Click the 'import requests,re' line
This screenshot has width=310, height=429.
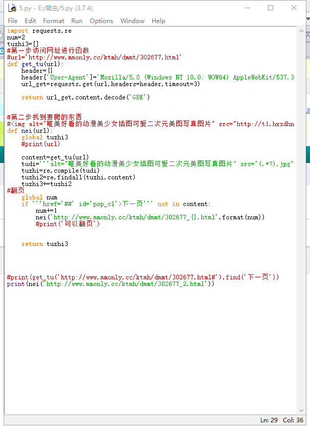pos(39,31)
